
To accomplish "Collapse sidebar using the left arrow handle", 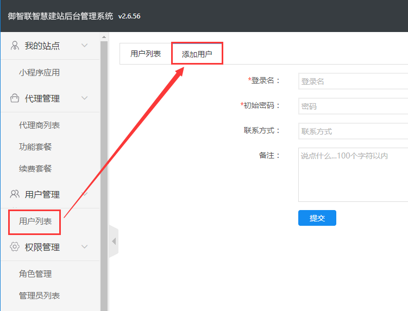I will click(114, 240).
